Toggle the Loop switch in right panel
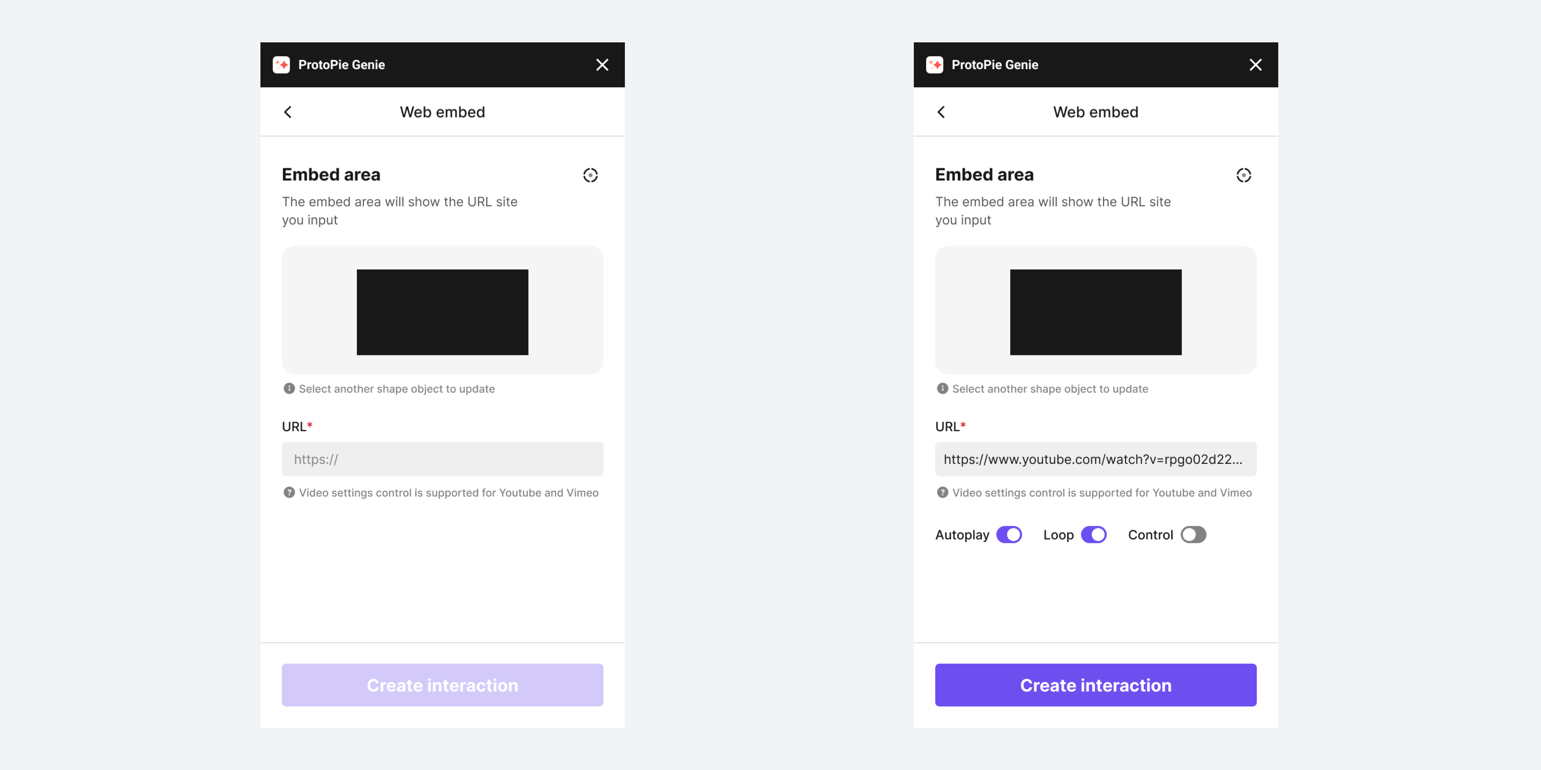The height and width of the screenshot is (770, 1541). pyautogui.click(x=1094, y=534)
